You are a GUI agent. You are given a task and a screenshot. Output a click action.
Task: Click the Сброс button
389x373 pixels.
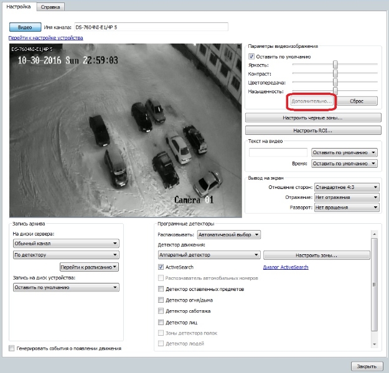(x=357, y=101)
